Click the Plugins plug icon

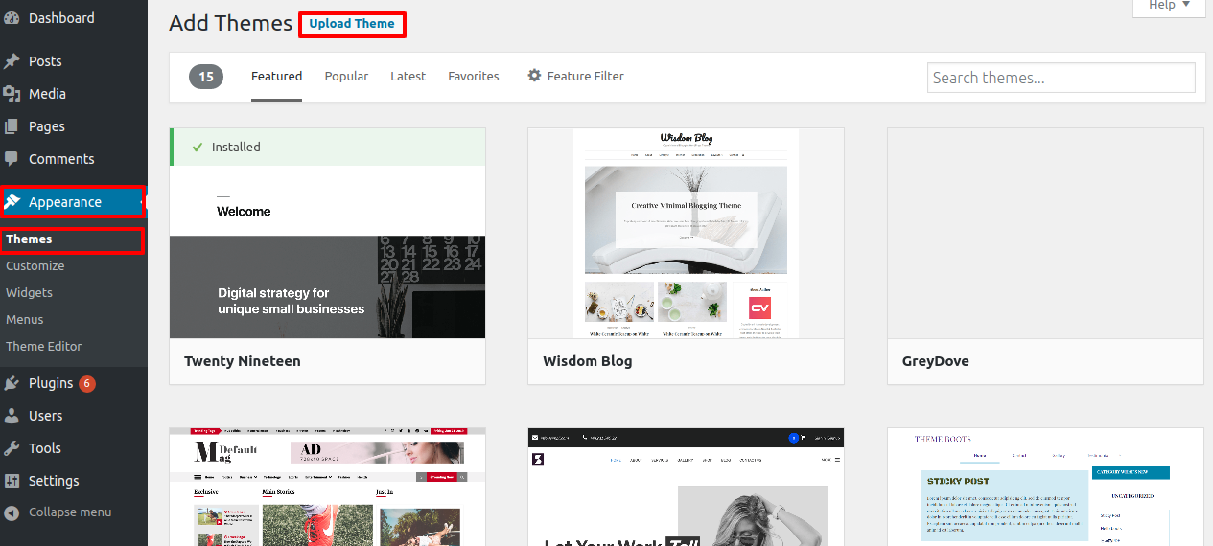[12, 383]
